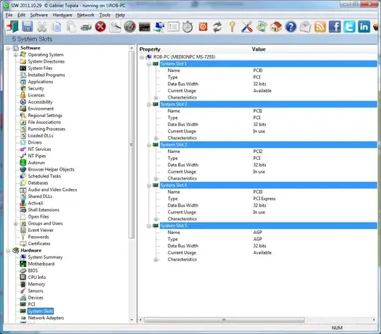Select the Sensors tree item

[35, 291]
